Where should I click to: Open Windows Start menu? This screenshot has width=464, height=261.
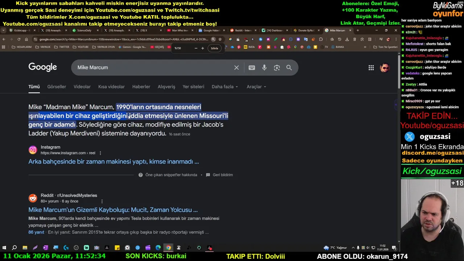[4, 248]
